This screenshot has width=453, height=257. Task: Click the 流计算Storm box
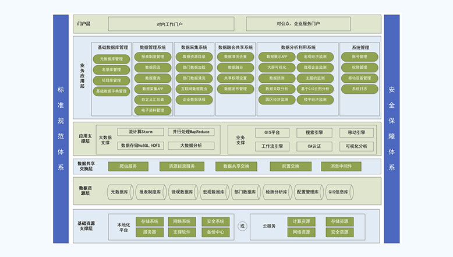pos(140,132)
